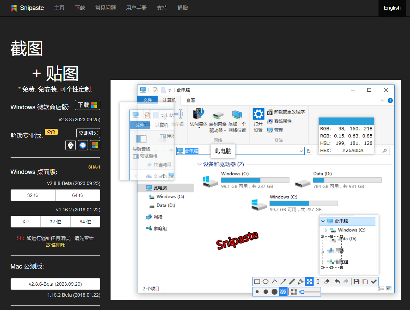Choose the small brush size dot
This screenshot has width=410, height=310.
(x=257, y=292)
